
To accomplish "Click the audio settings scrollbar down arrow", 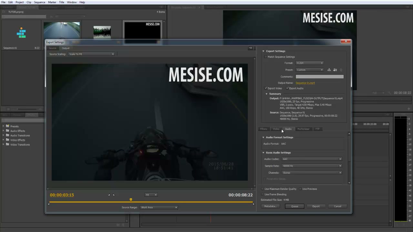I will click(x=349, y=183).
